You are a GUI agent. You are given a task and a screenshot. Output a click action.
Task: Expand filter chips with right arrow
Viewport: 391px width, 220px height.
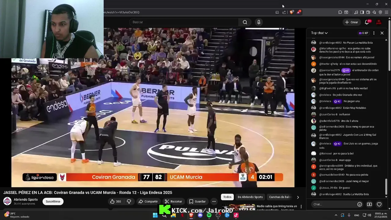(x=298, y=197)
